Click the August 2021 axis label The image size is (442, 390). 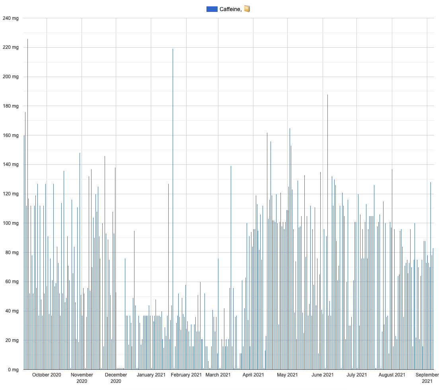click(392, 375)
